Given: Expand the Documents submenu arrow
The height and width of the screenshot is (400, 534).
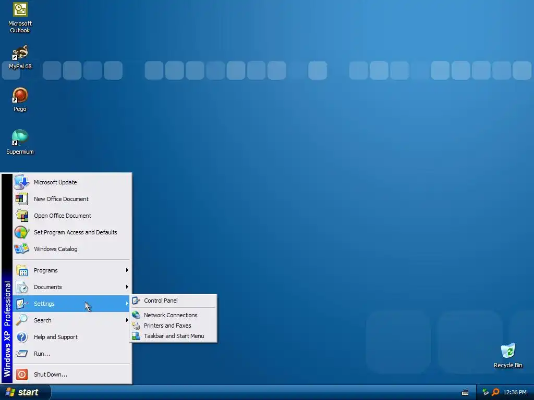Looking at the screenshot, I should (127, 287).
